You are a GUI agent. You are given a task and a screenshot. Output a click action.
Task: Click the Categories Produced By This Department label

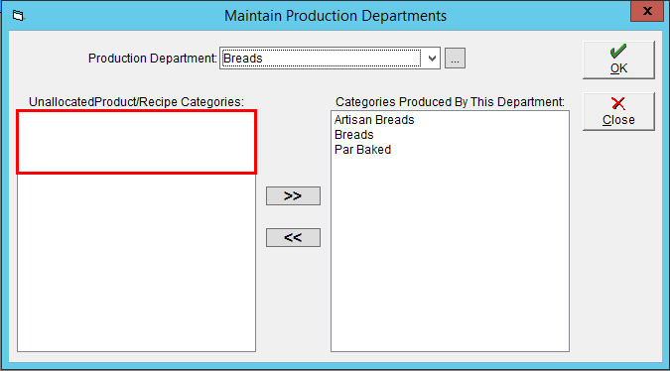(x=450, y=102)
